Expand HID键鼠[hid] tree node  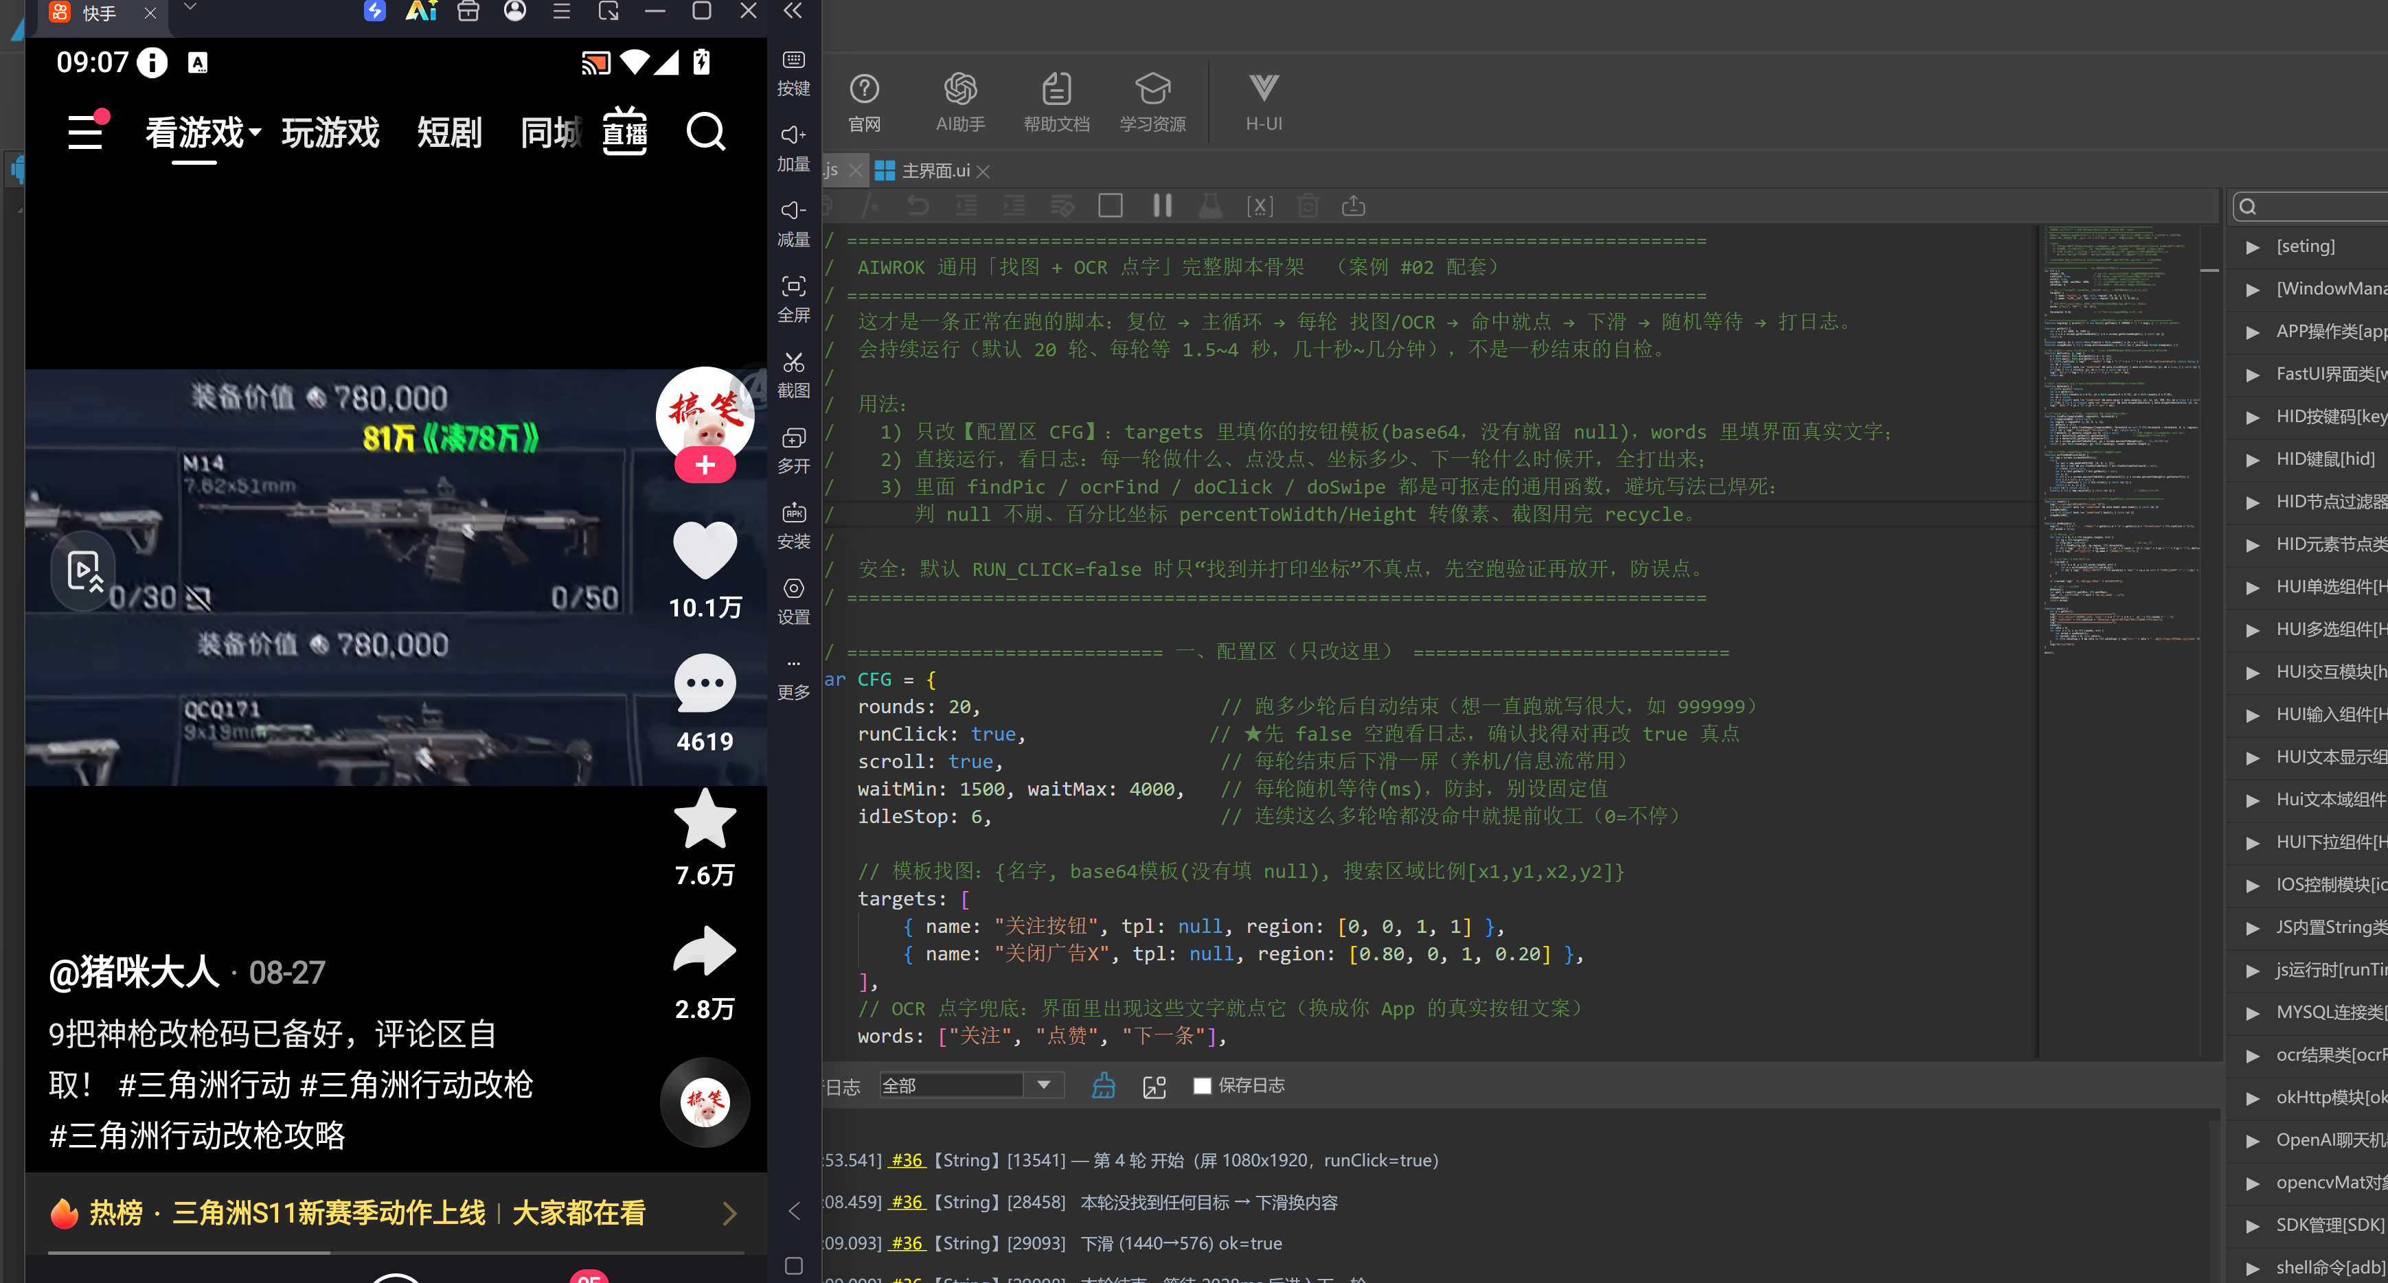point(2253,459)
